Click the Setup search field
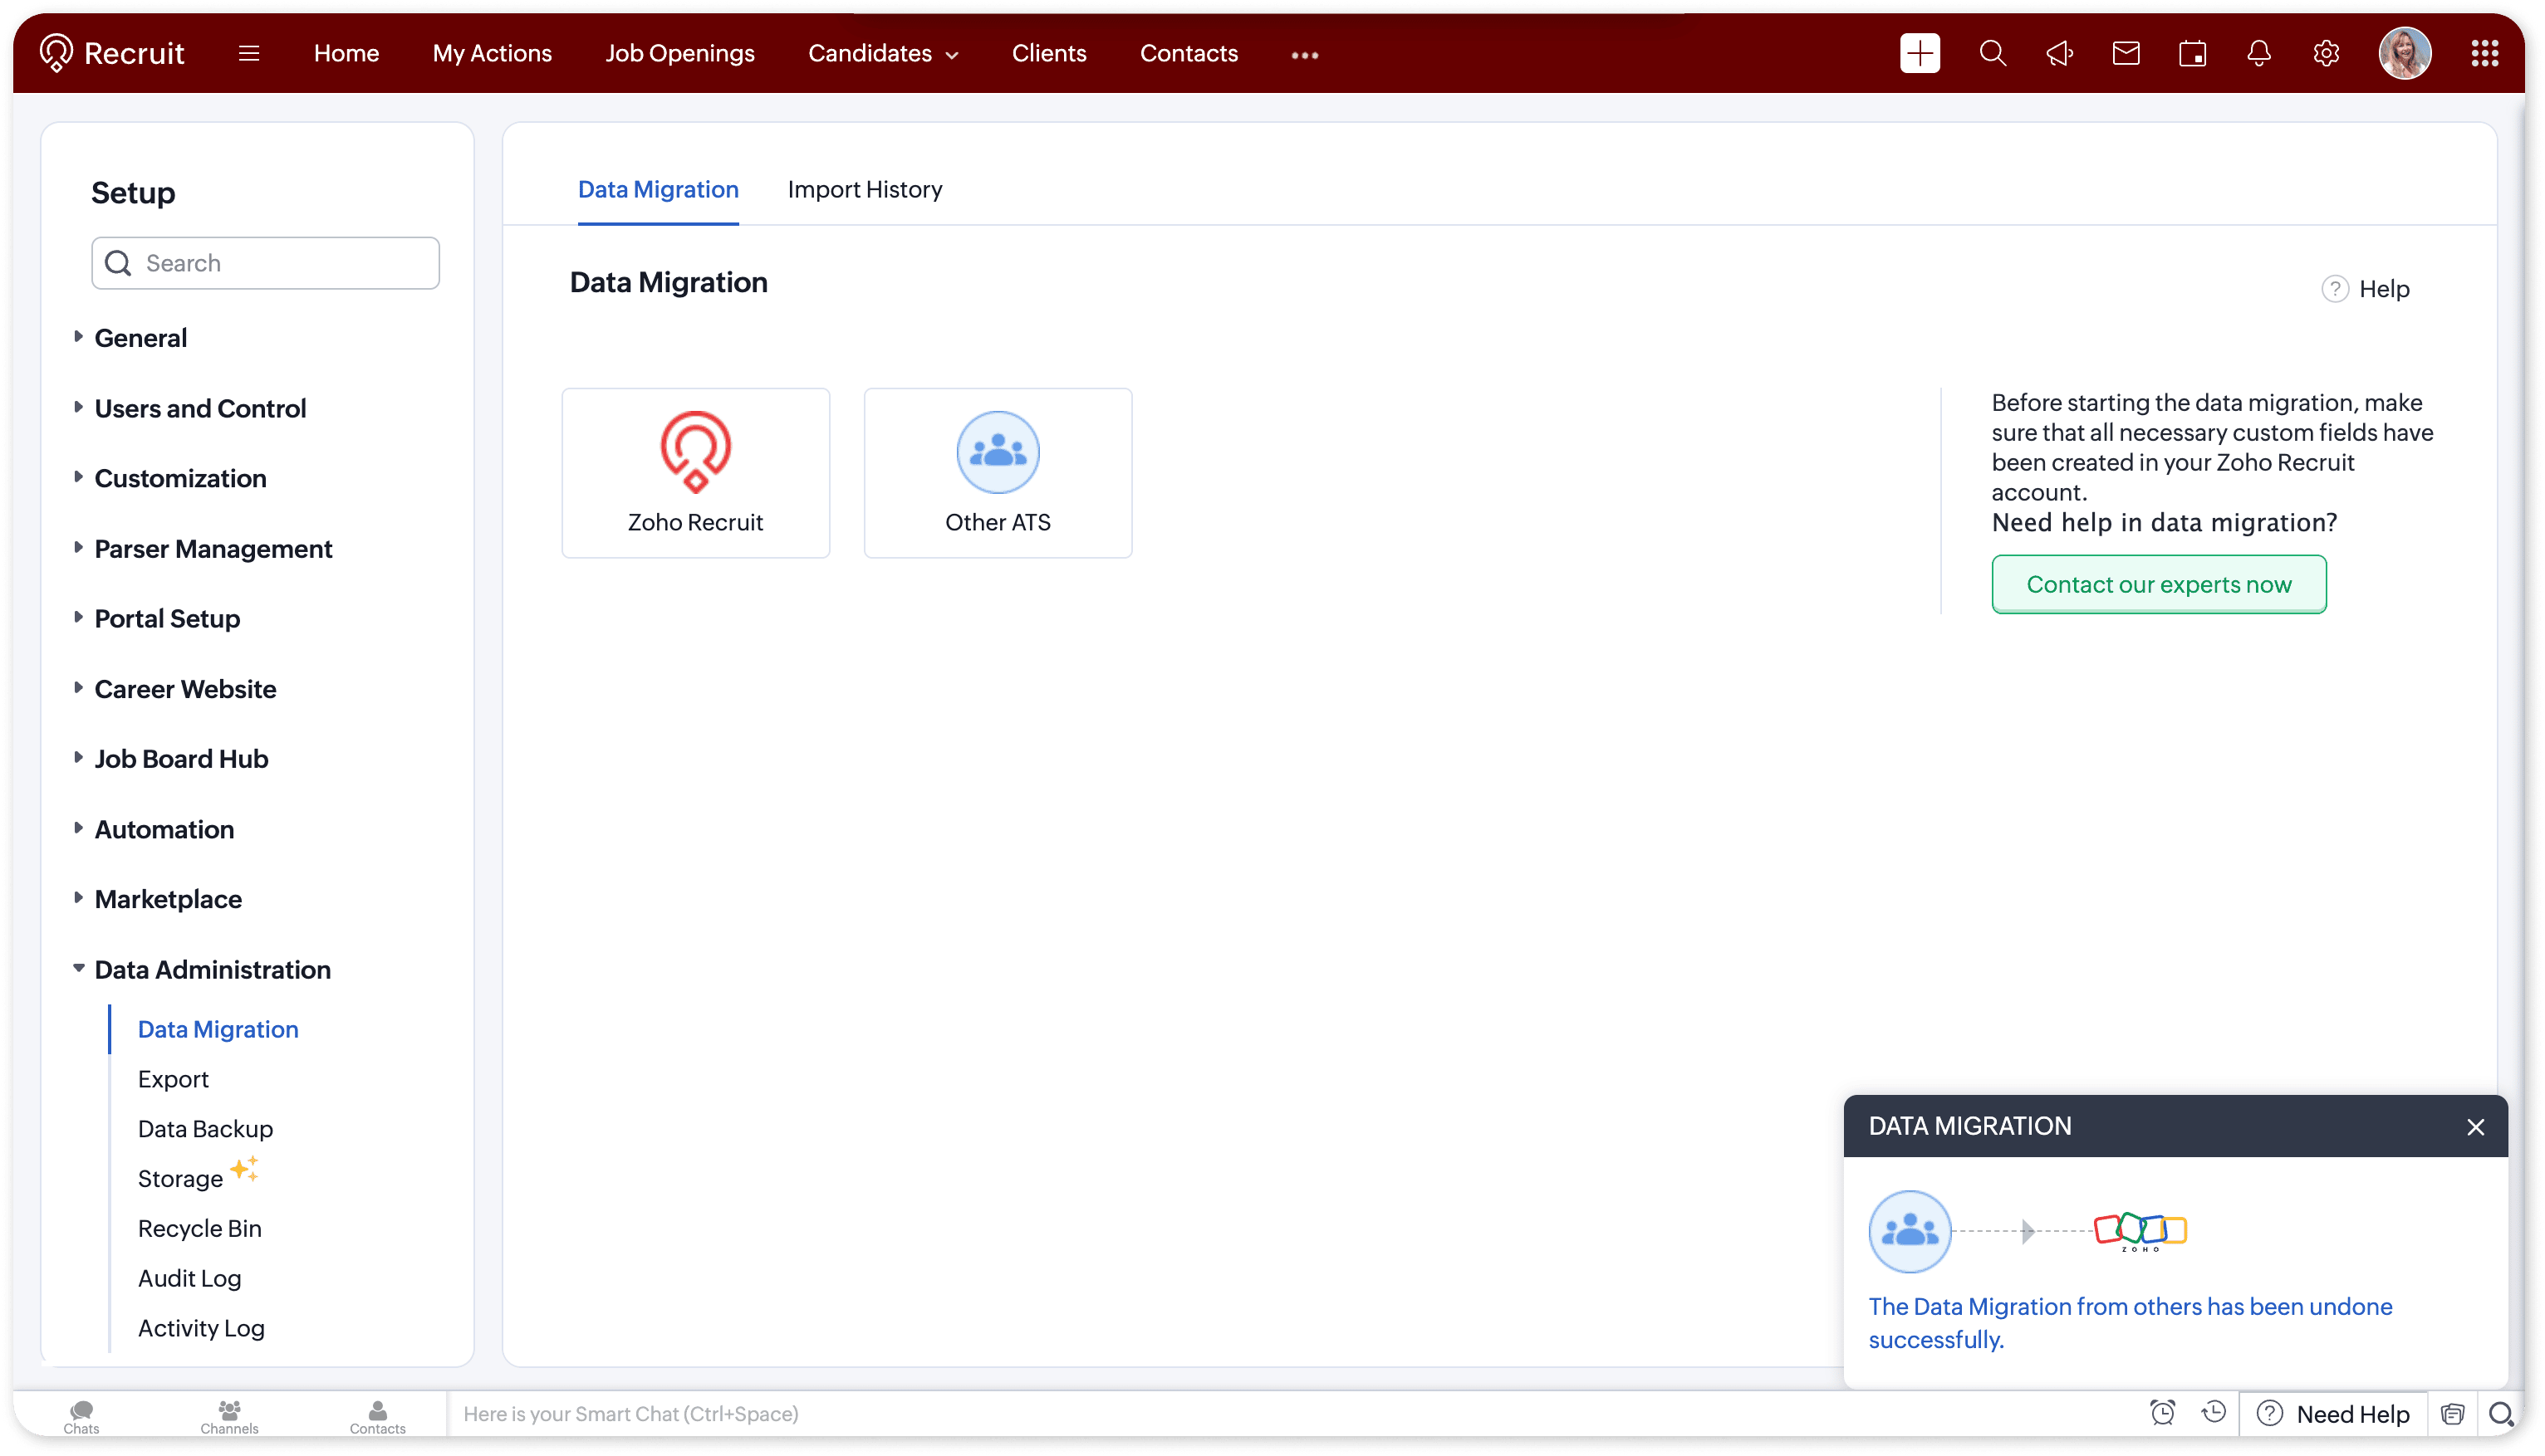 point(265,263)
